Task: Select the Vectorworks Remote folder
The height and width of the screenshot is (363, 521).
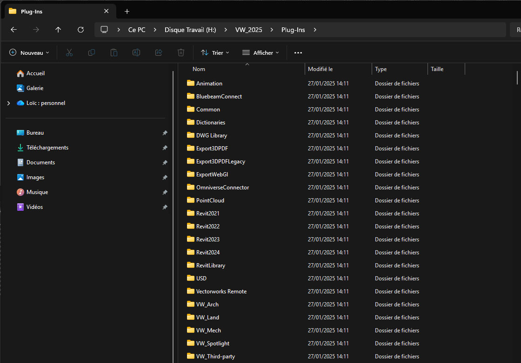Action: pos(221,292)
